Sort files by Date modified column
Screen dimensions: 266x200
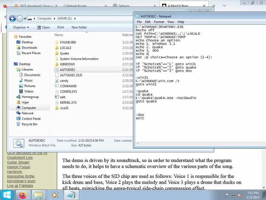coord(128,35)
